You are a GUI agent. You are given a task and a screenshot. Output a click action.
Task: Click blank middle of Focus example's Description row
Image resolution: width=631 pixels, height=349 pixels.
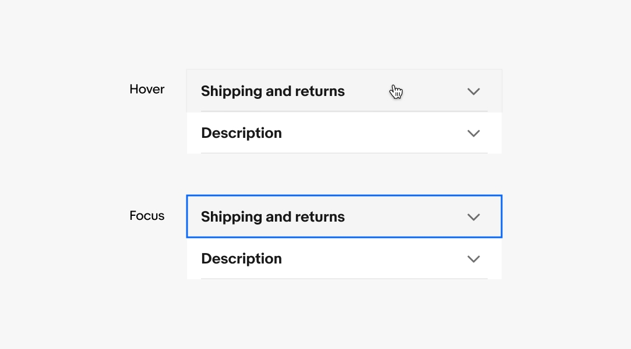(x=373, y=259)
